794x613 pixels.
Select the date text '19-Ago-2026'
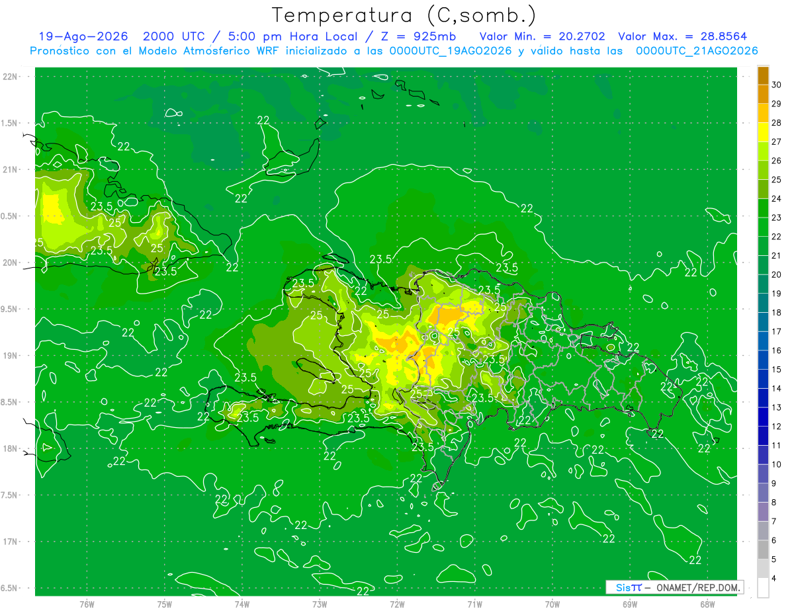(83, 36)
